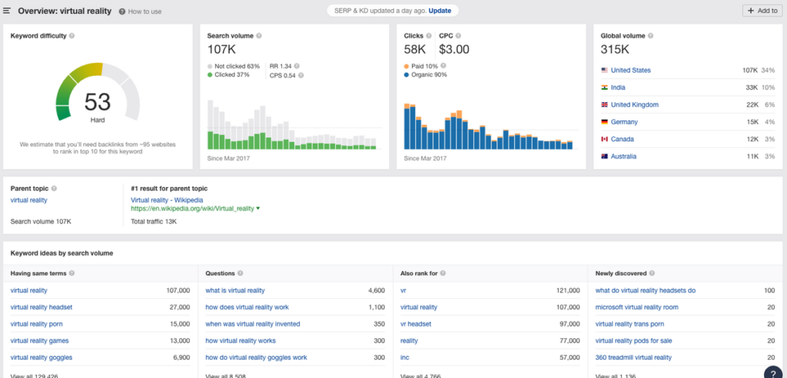
Task: Open the how does virtual reality work question
Action: [247, 307]
